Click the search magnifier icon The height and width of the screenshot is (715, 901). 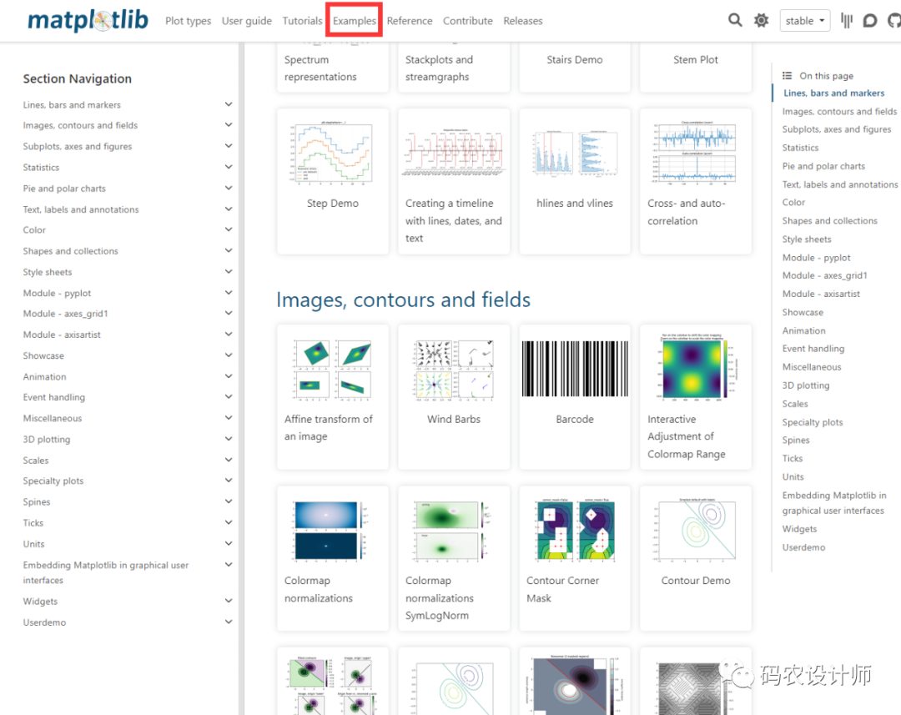point(735,20)
